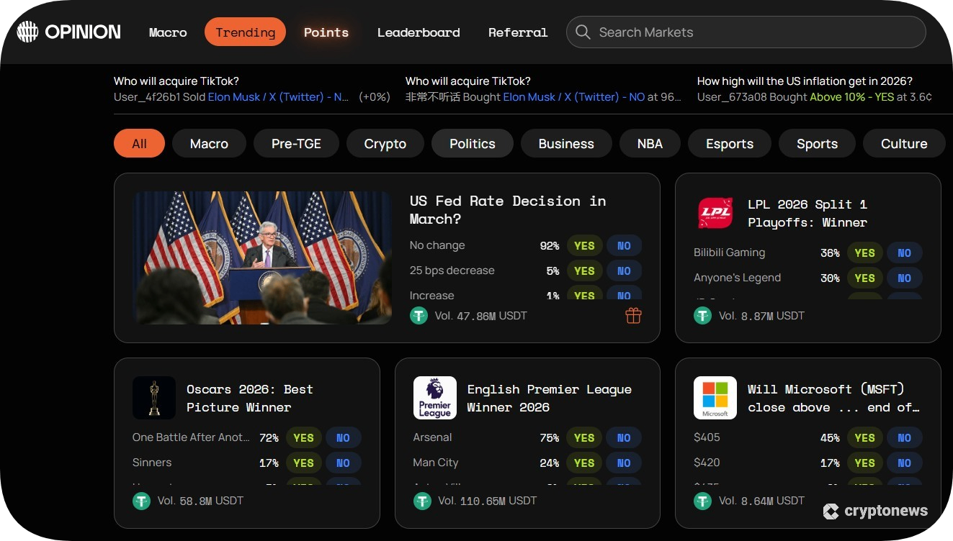
Task: Switch to the Trending tab
Action: 245,32
